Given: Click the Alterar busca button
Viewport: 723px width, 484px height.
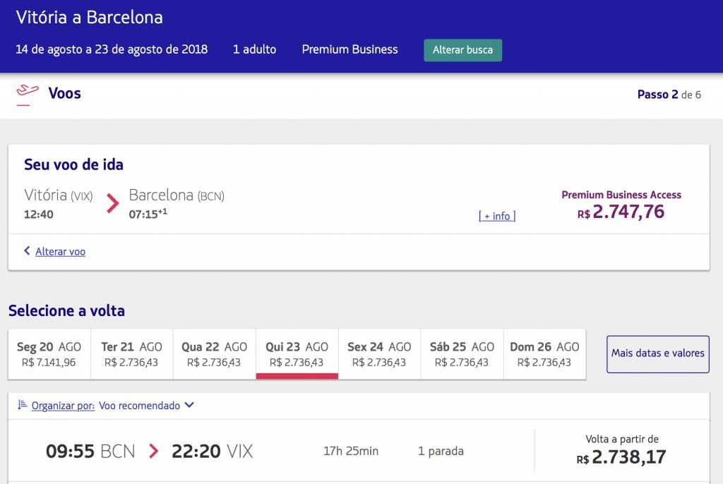Looking at the screenshot, I should tap(462, 50).
